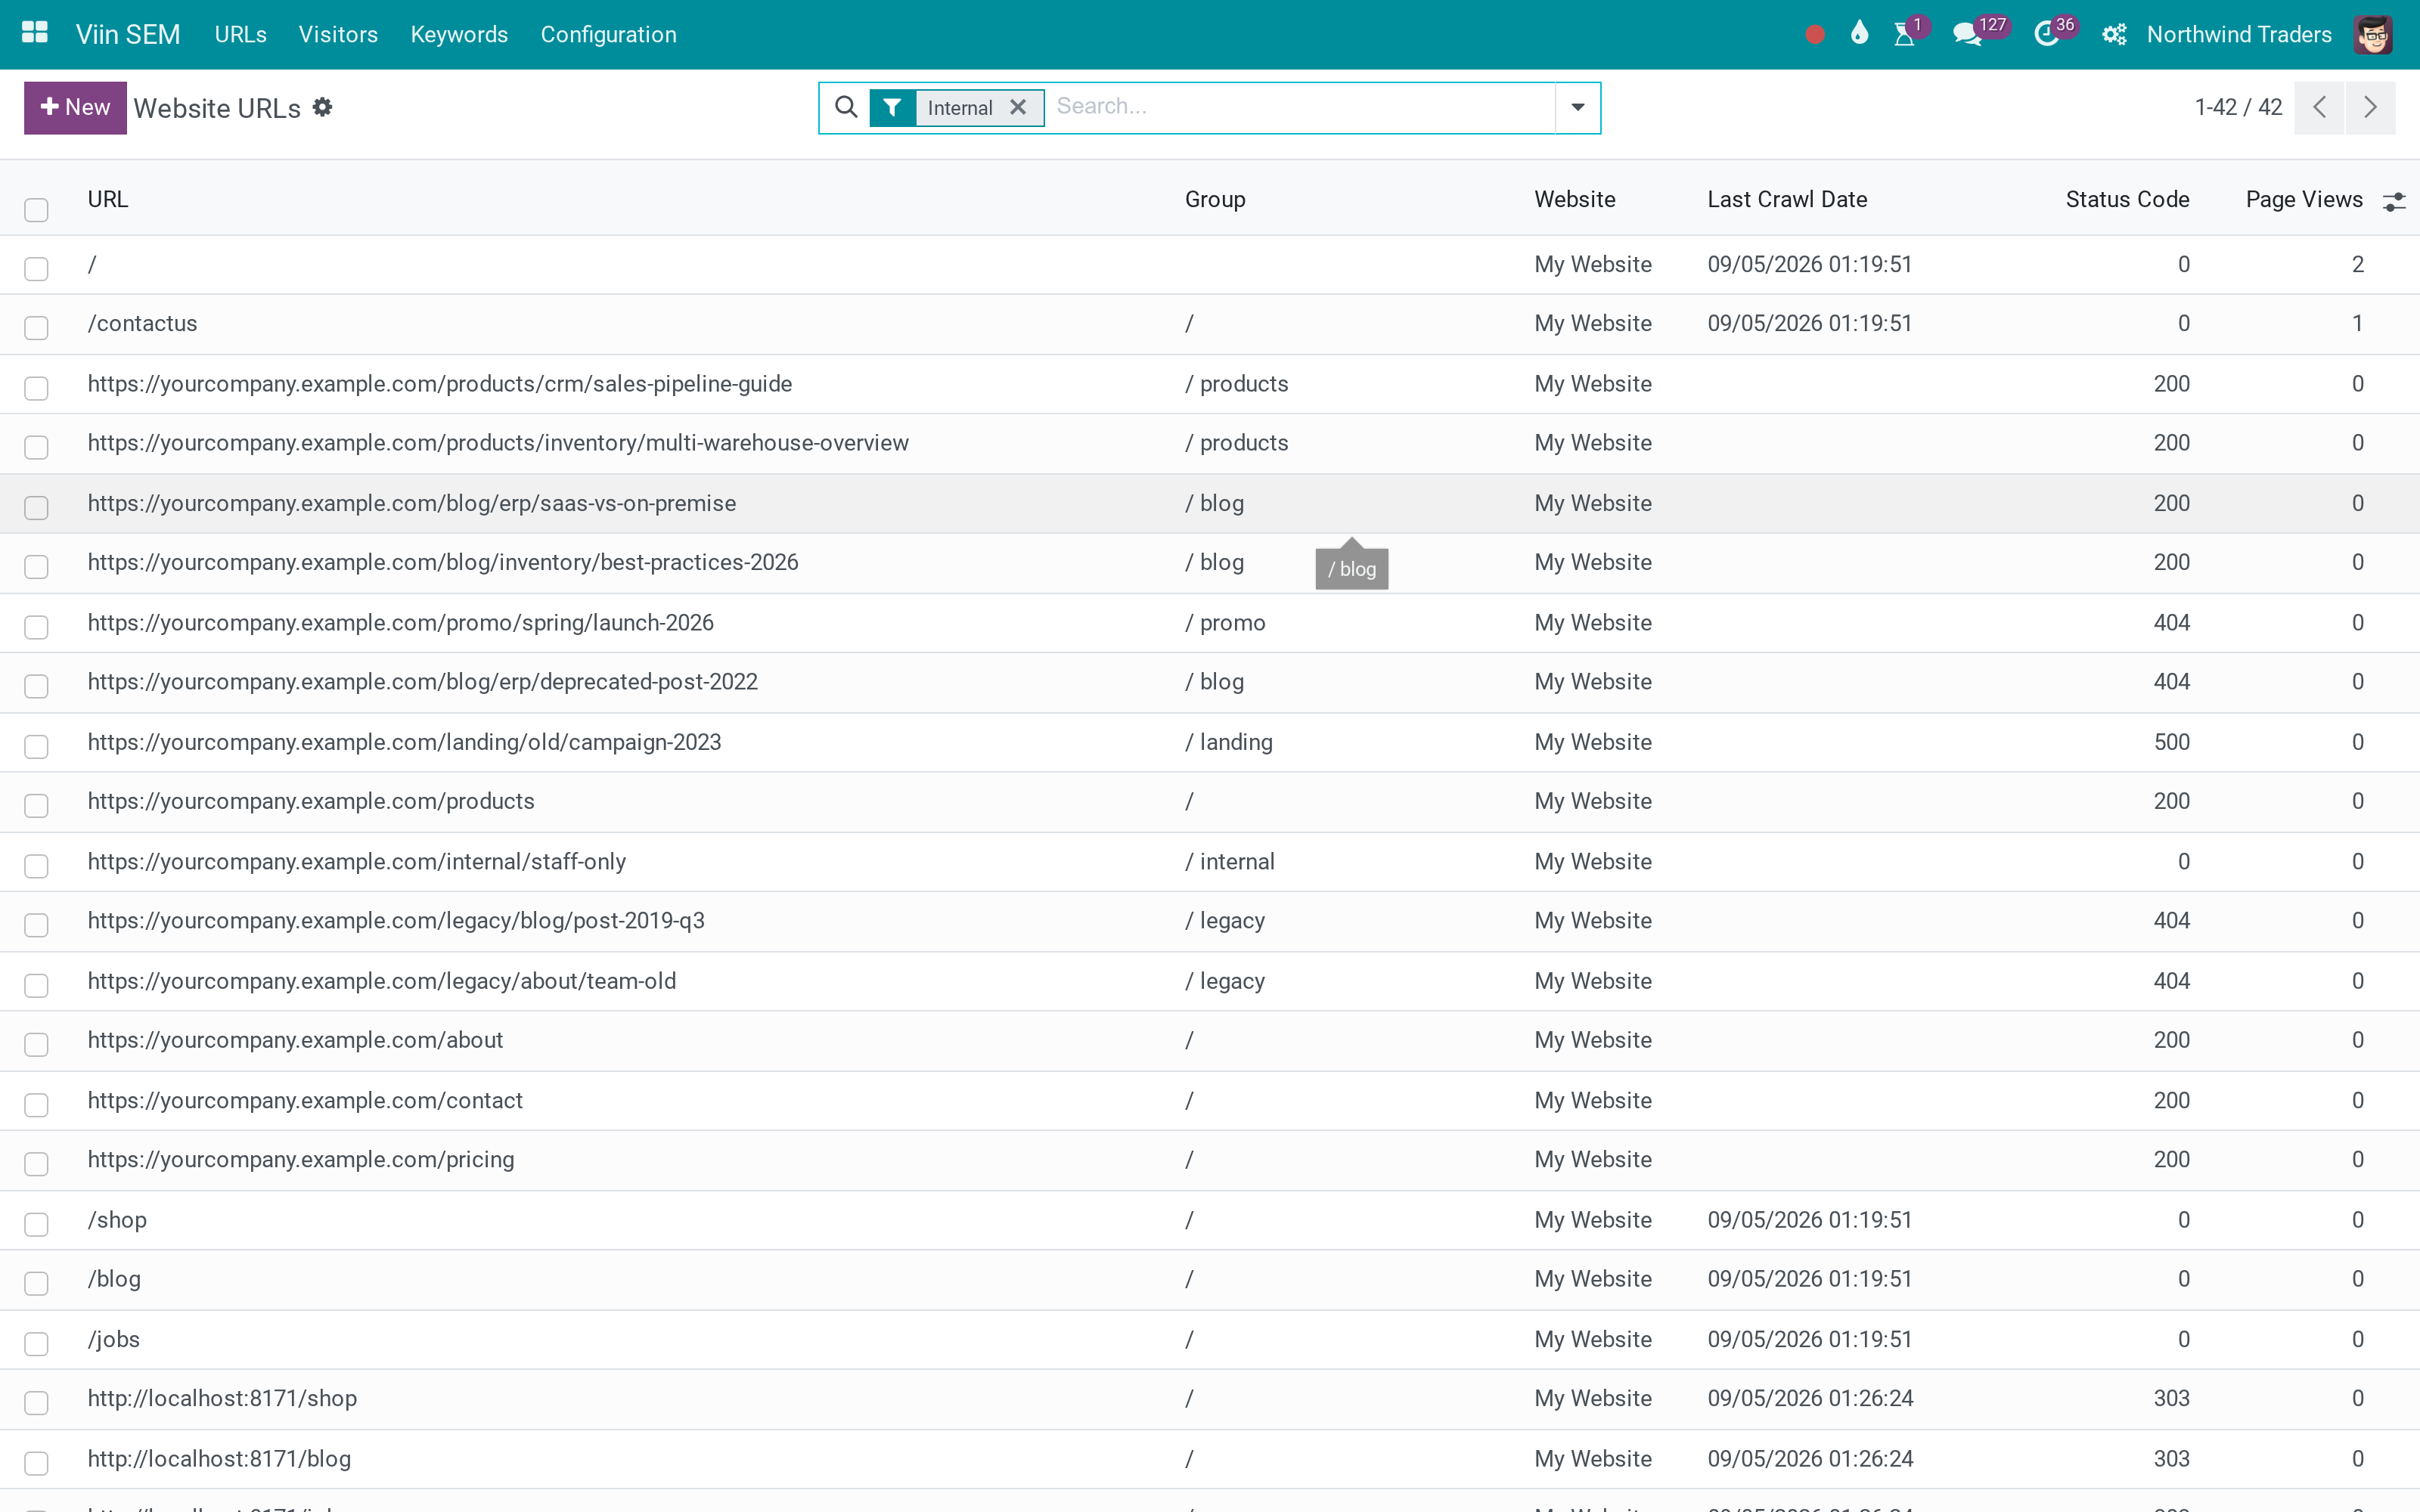The height and width of the screenshot is (1512, 2420).
Task: Click the 1-42 / 42 pager counter
Action: click(x=2238, y=107)
